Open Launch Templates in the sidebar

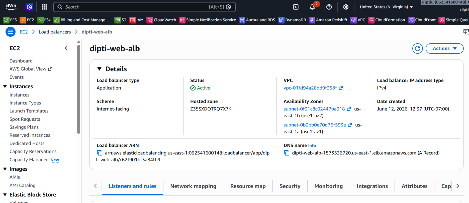[29, 111]
